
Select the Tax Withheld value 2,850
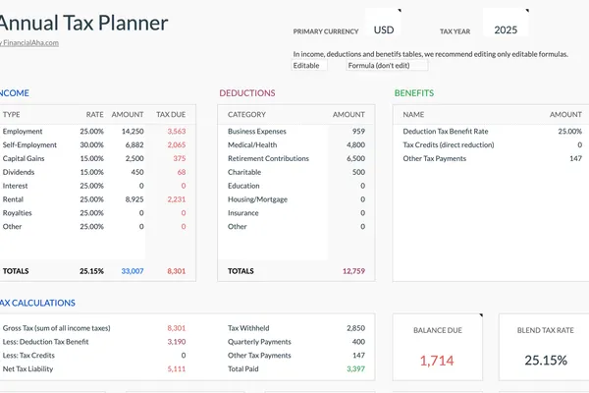[x=355, y=327]
